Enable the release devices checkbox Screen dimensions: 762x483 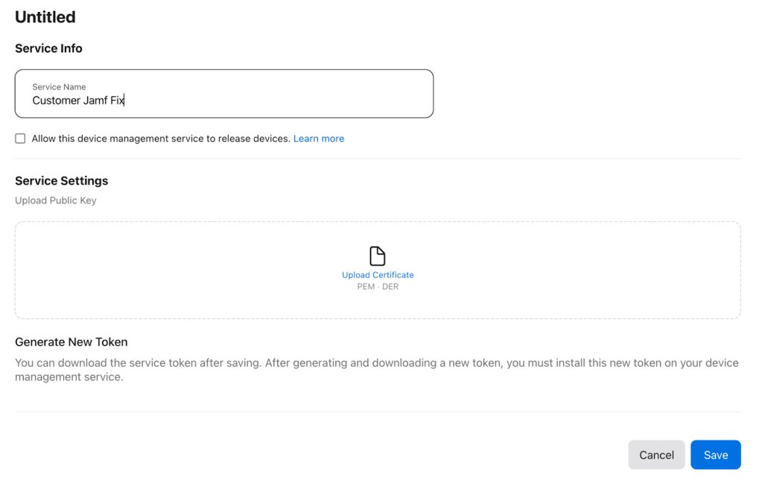[20, 139]
